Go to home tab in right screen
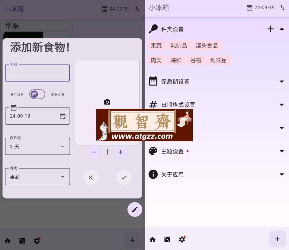 tap(152, 239)
